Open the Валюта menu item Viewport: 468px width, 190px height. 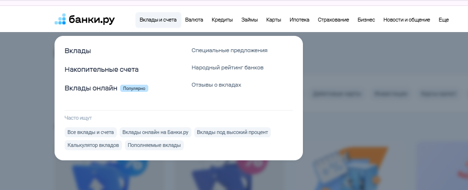[194, 20]
